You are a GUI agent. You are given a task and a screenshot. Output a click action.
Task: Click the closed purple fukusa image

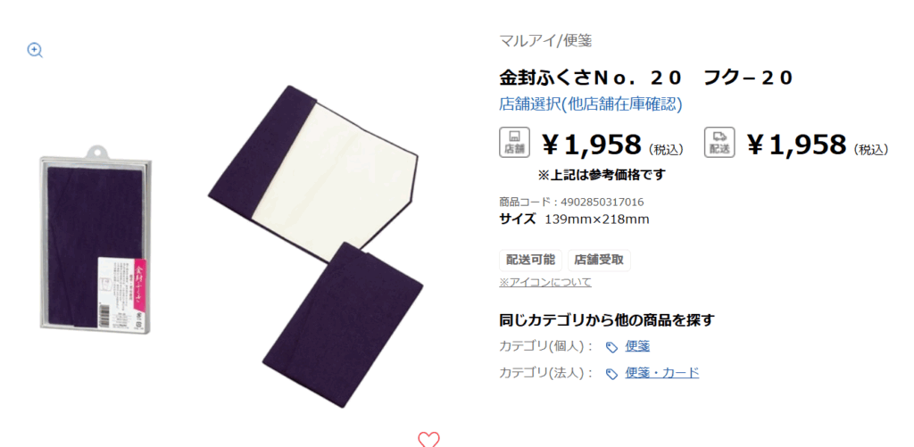[x=343, y=324]
